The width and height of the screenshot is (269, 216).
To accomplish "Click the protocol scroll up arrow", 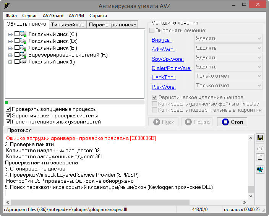I will (251, 138).
